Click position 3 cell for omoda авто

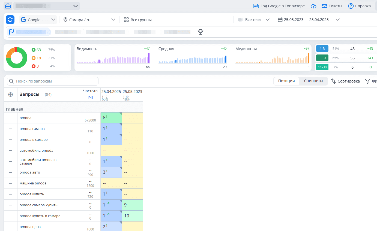[111, 172]
